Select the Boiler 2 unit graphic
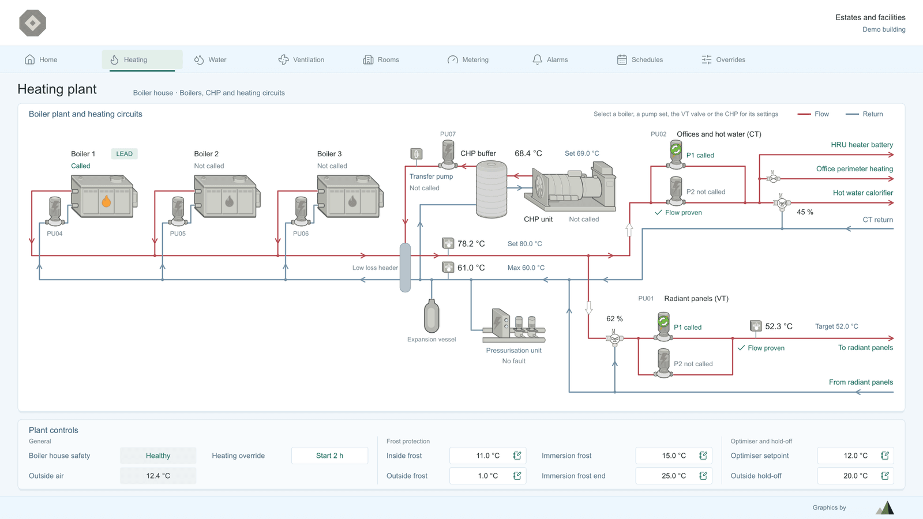The height and width of the screenshot is (519, 923). click(x=227, y=196)
